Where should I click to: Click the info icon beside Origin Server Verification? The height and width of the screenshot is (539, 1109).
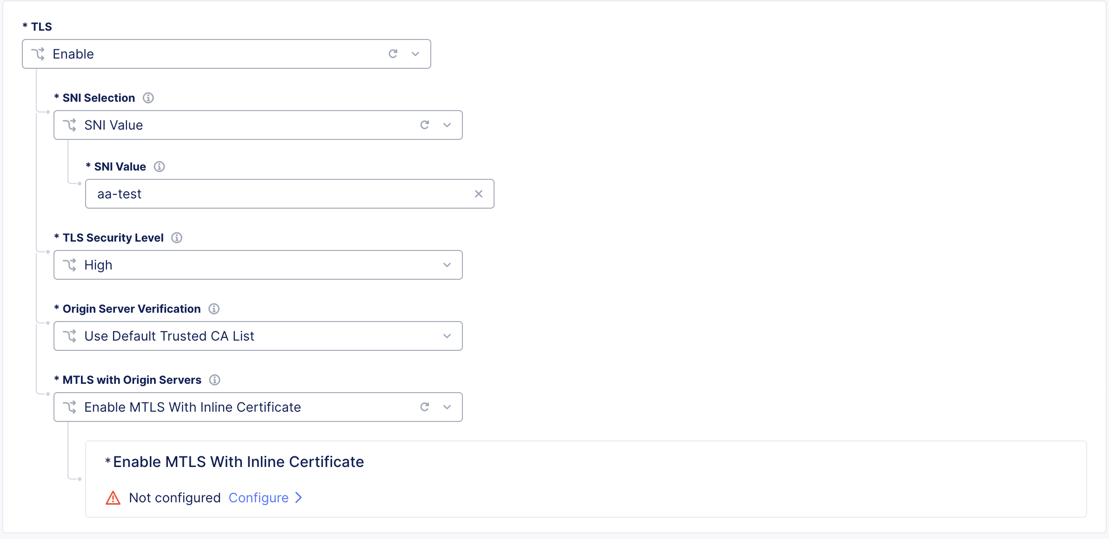(x=214, y=309)
